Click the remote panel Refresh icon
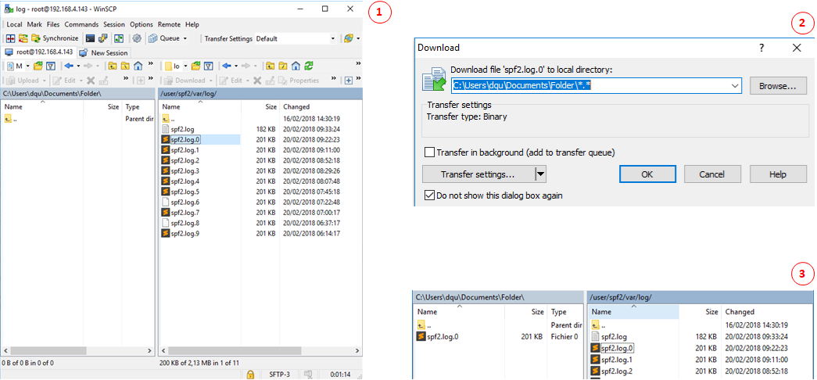817x380 pixels. coord(310,66)
